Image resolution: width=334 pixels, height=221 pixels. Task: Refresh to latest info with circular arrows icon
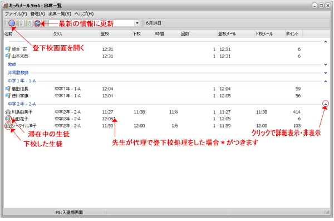(x=37, y=23)
